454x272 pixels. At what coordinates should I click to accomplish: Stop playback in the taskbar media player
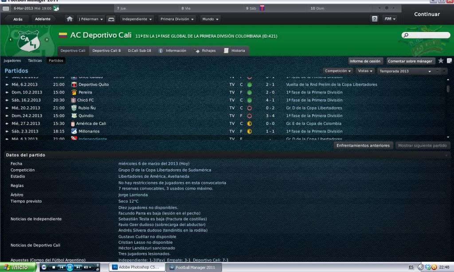click(54, 268)
